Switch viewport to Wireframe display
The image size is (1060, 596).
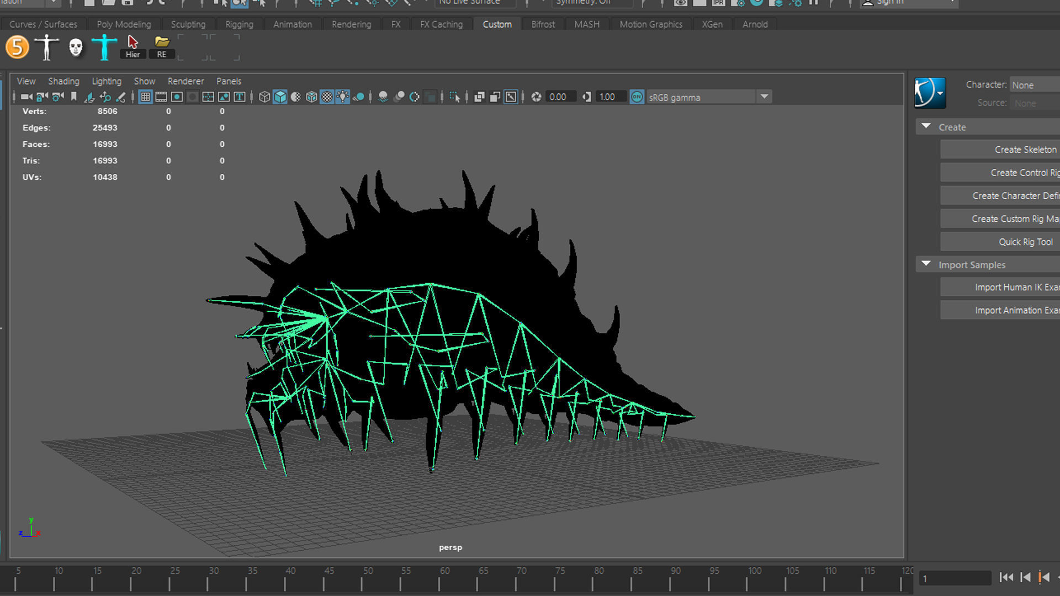(x=264, y=97)
